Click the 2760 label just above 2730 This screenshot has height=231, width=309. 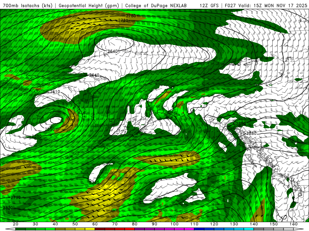pos(131,16)
